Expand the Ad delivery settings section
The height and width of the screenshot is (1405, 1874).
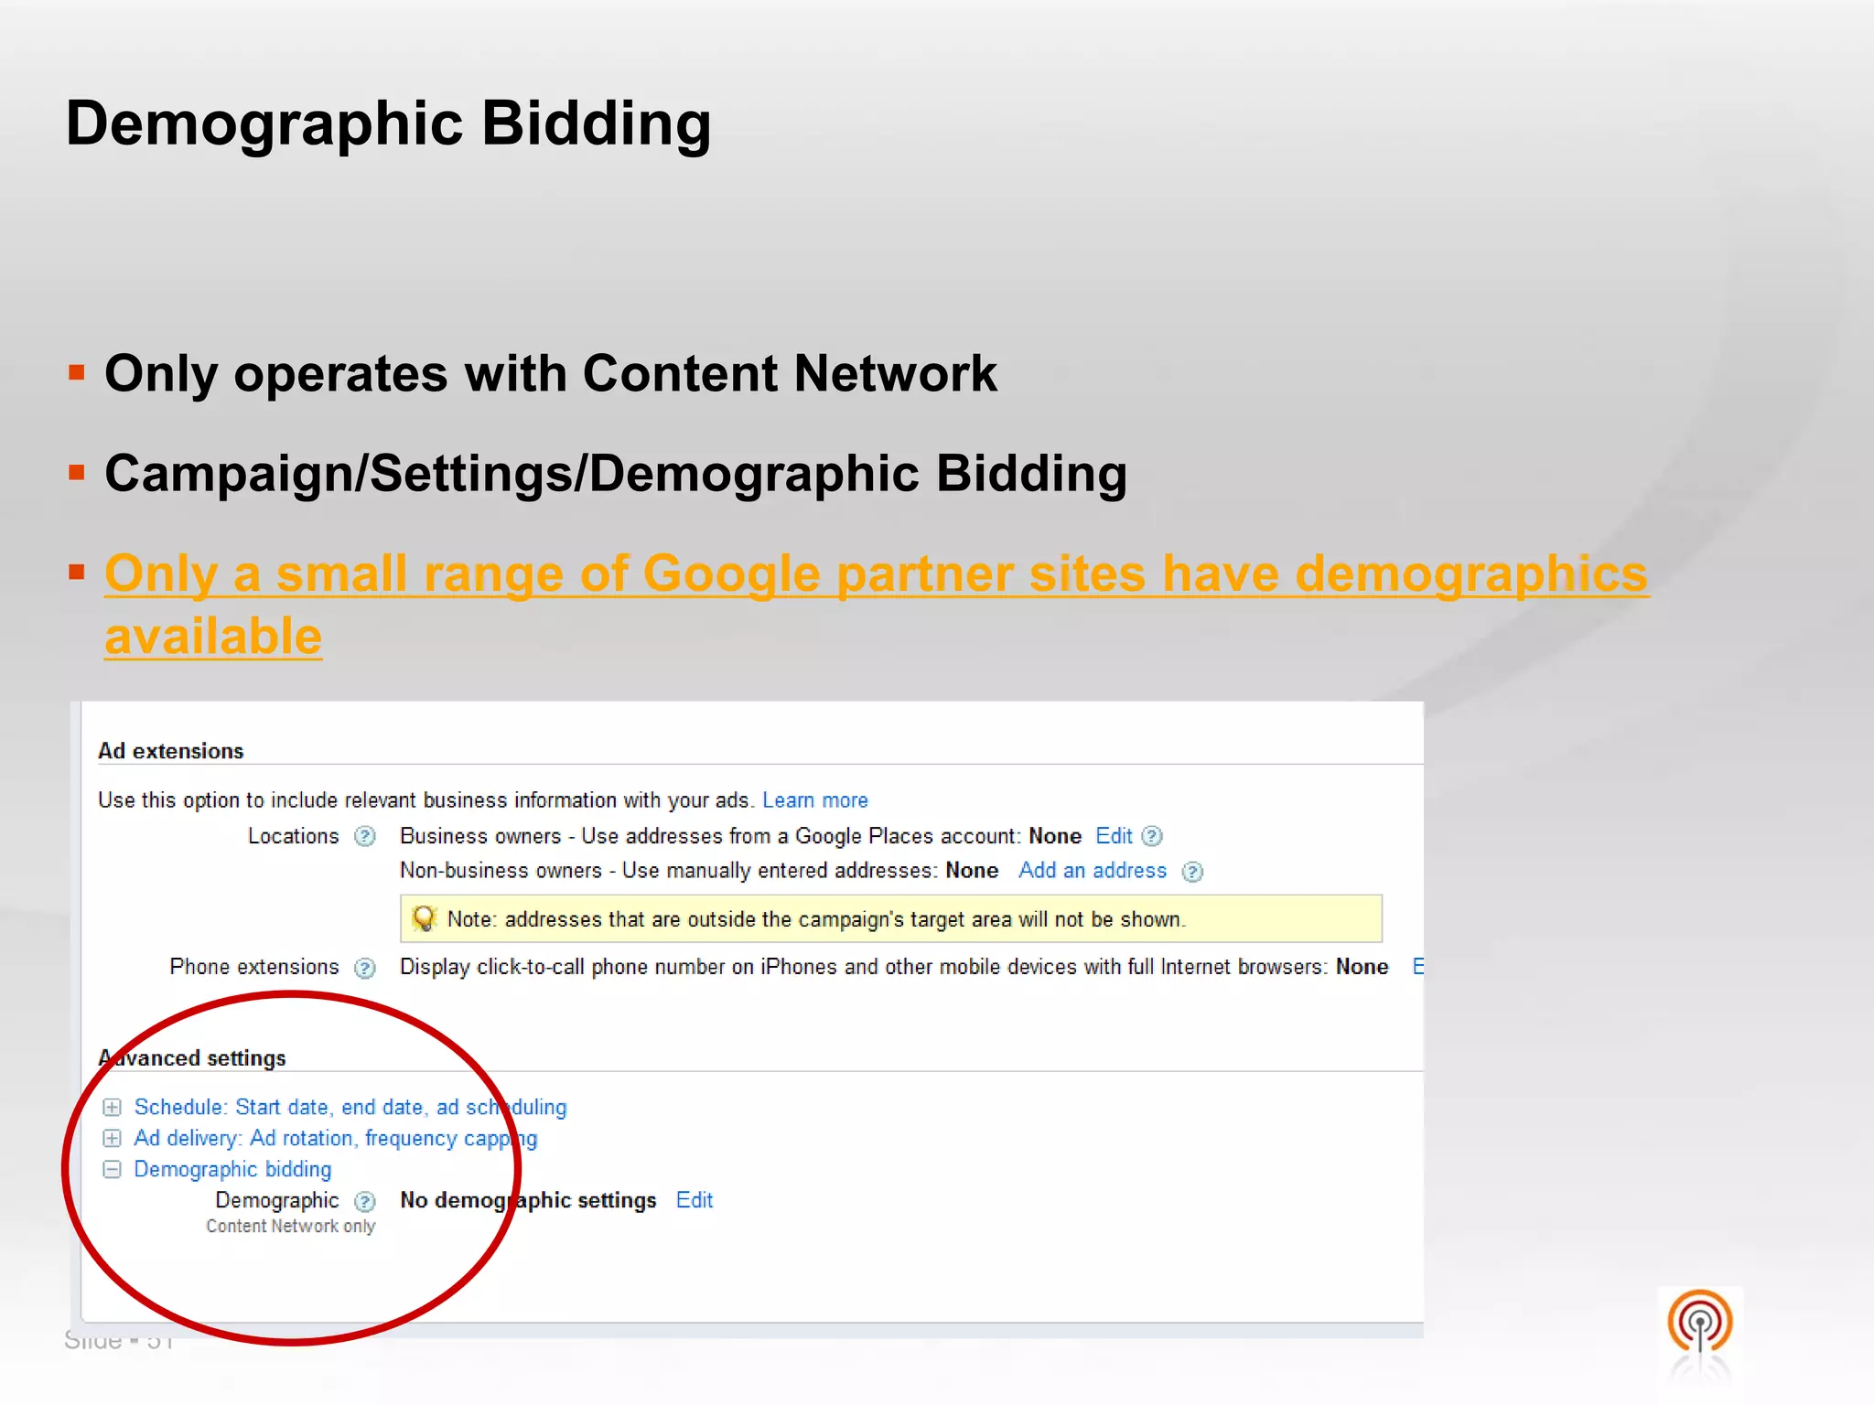point(112,1139)
